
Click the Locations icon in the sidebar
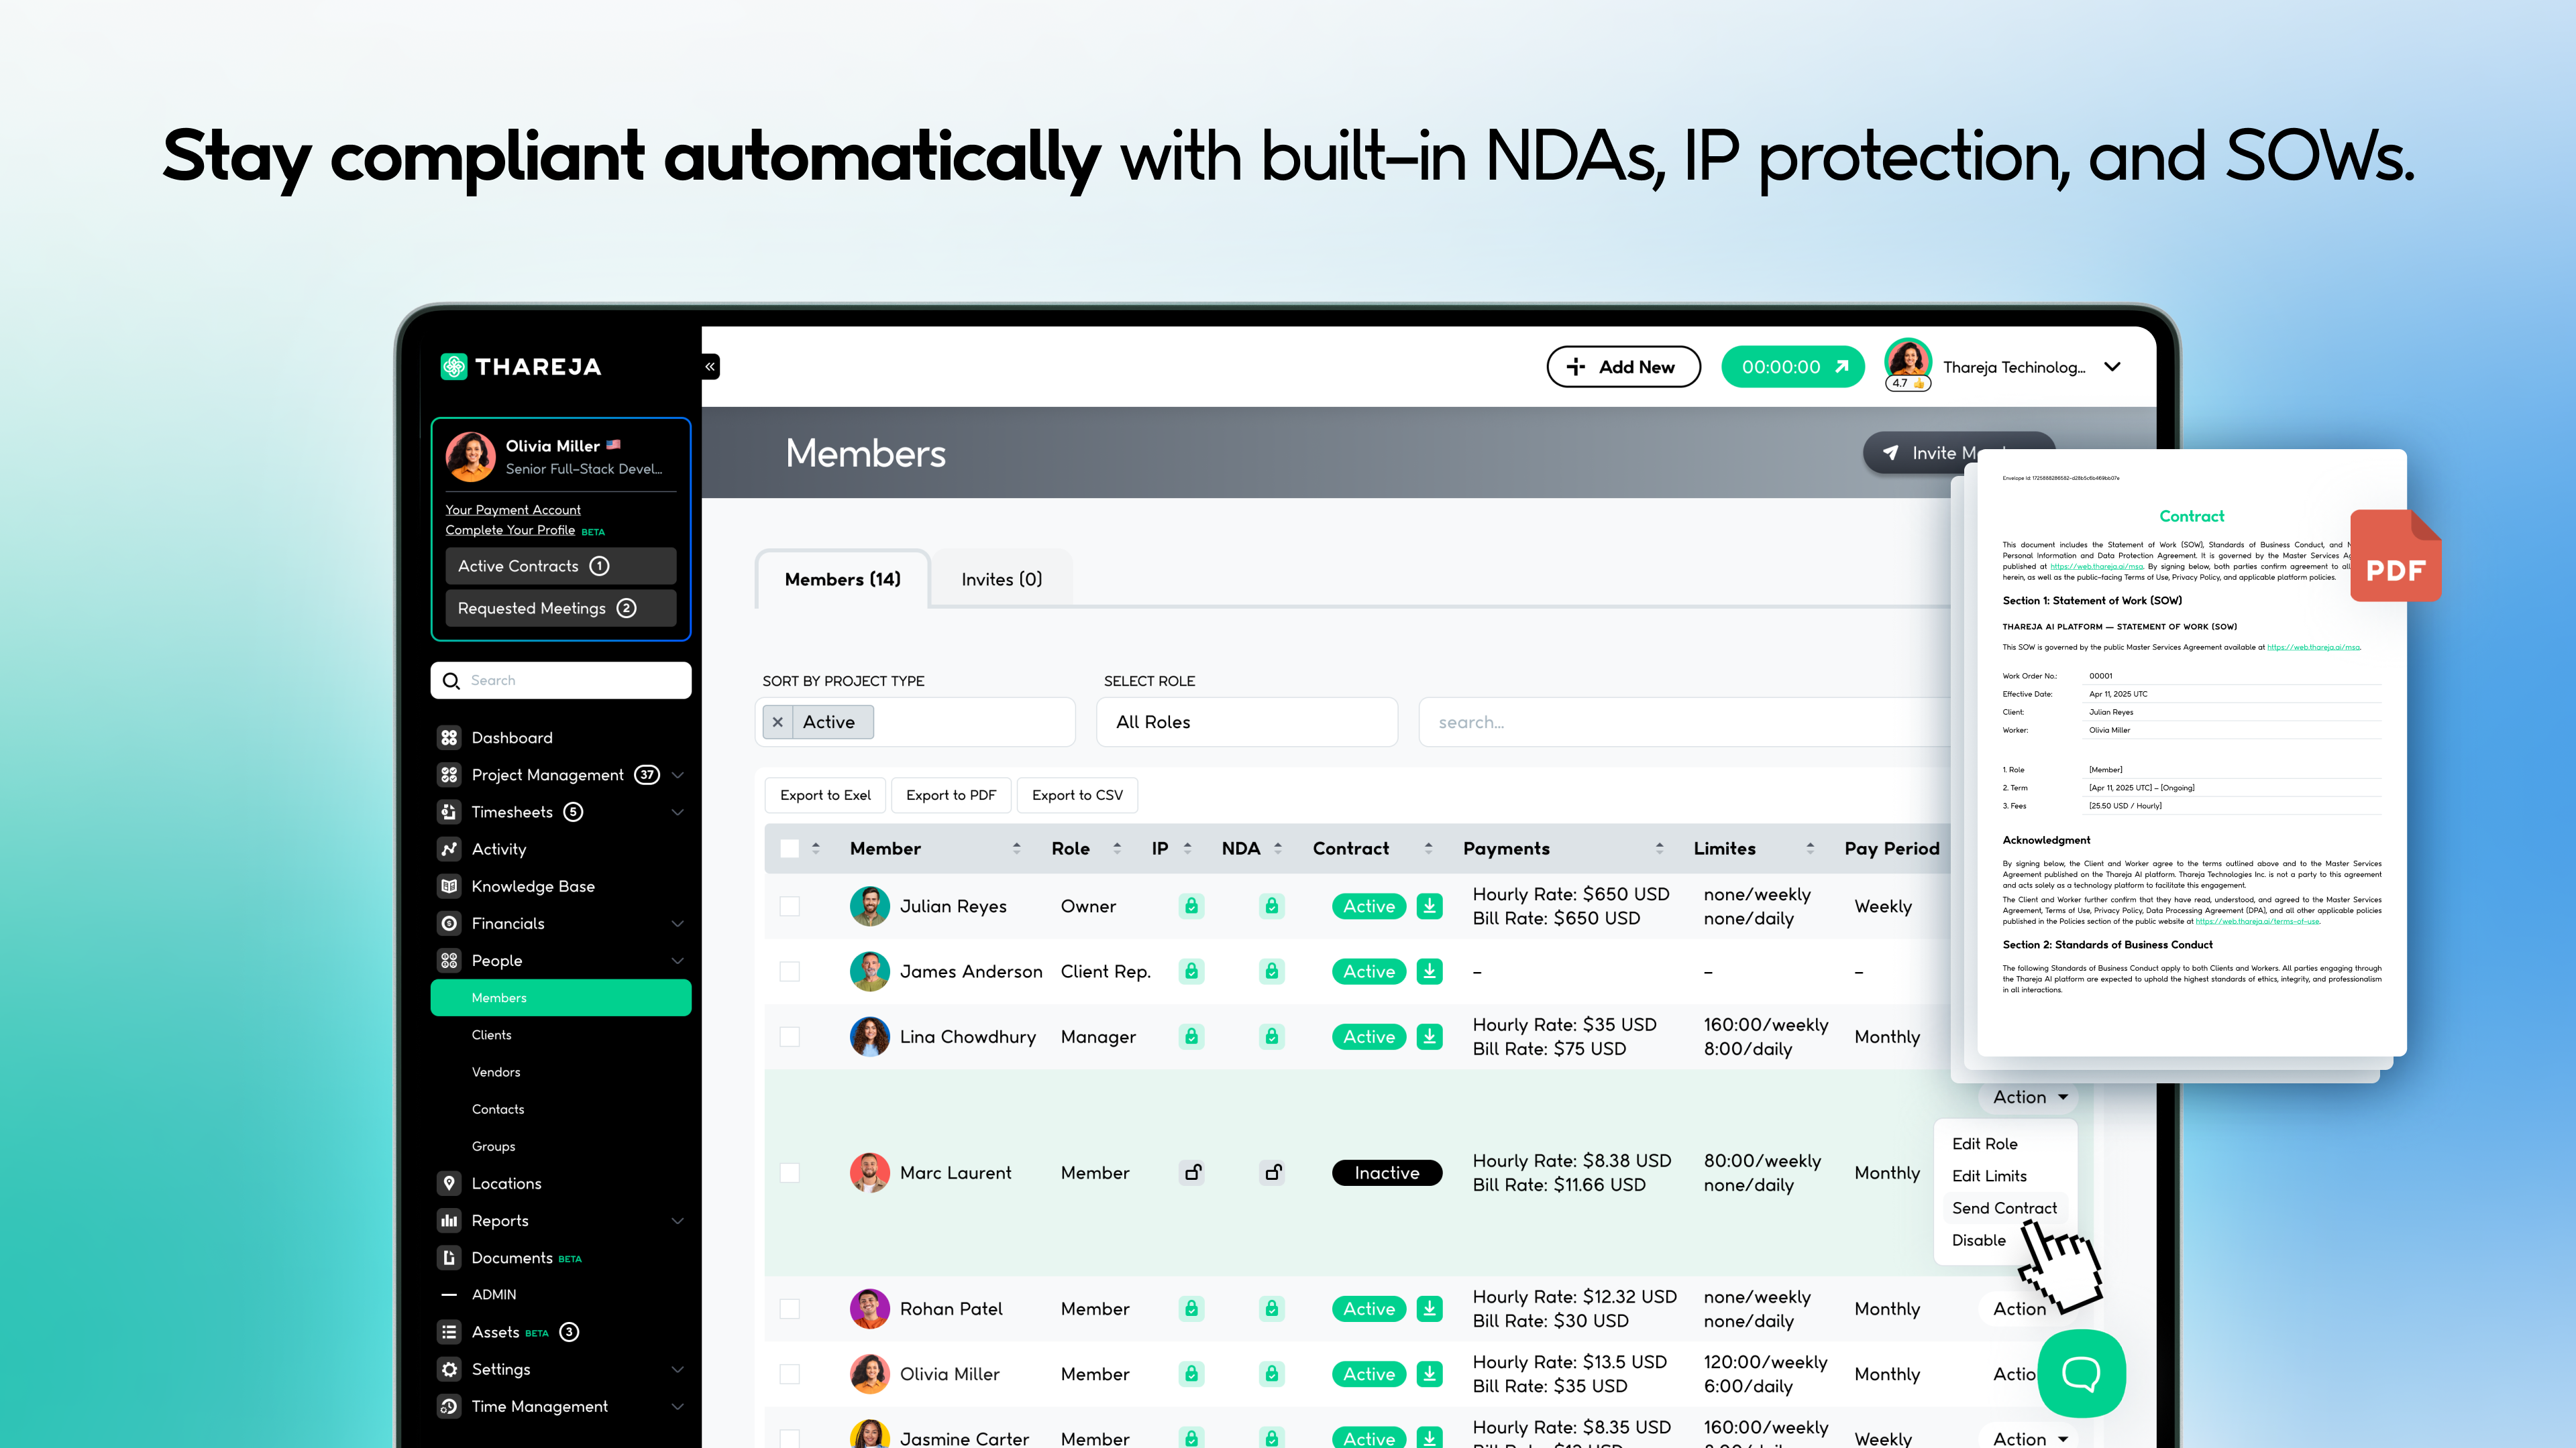450,1183
